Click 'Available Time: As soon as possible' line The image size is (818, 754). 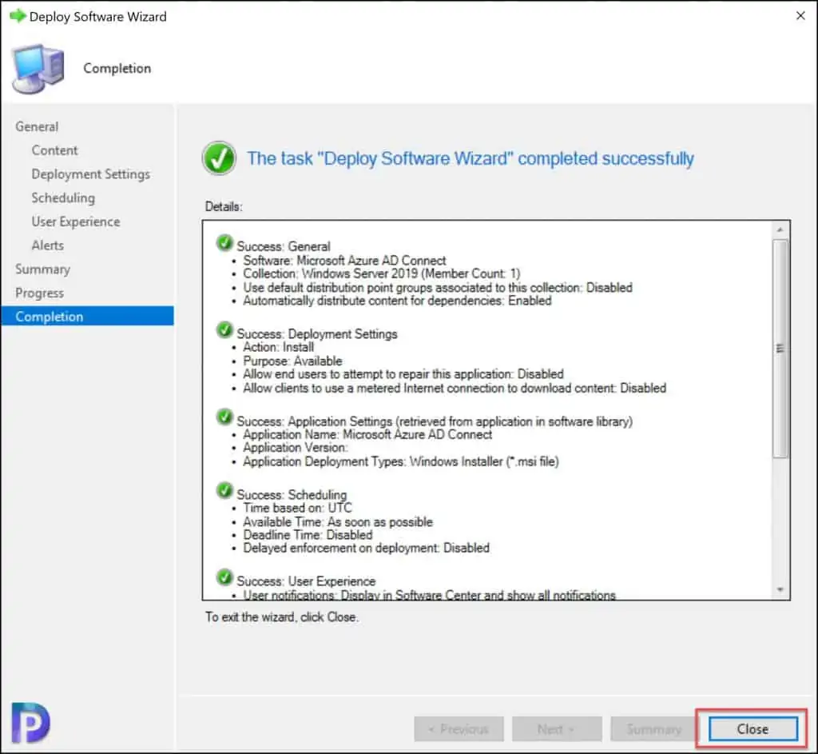click(x=338, y=521)
